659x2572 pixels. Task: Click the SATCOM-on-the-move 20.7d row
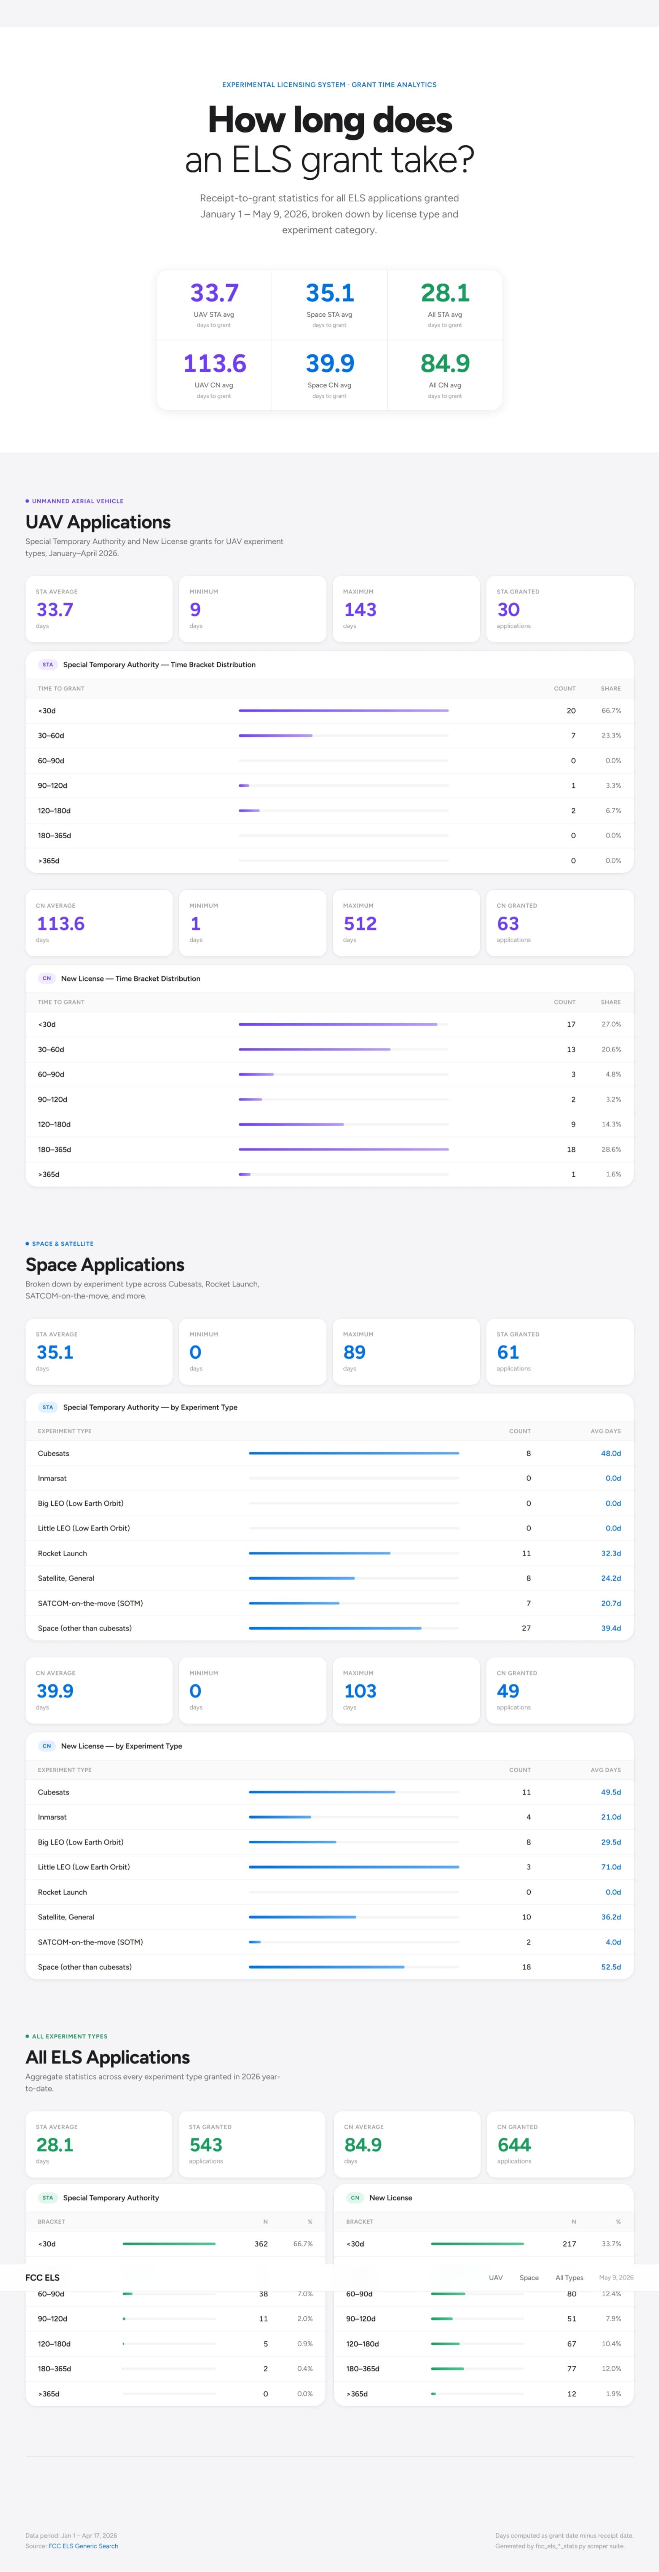click(330, 1604)
